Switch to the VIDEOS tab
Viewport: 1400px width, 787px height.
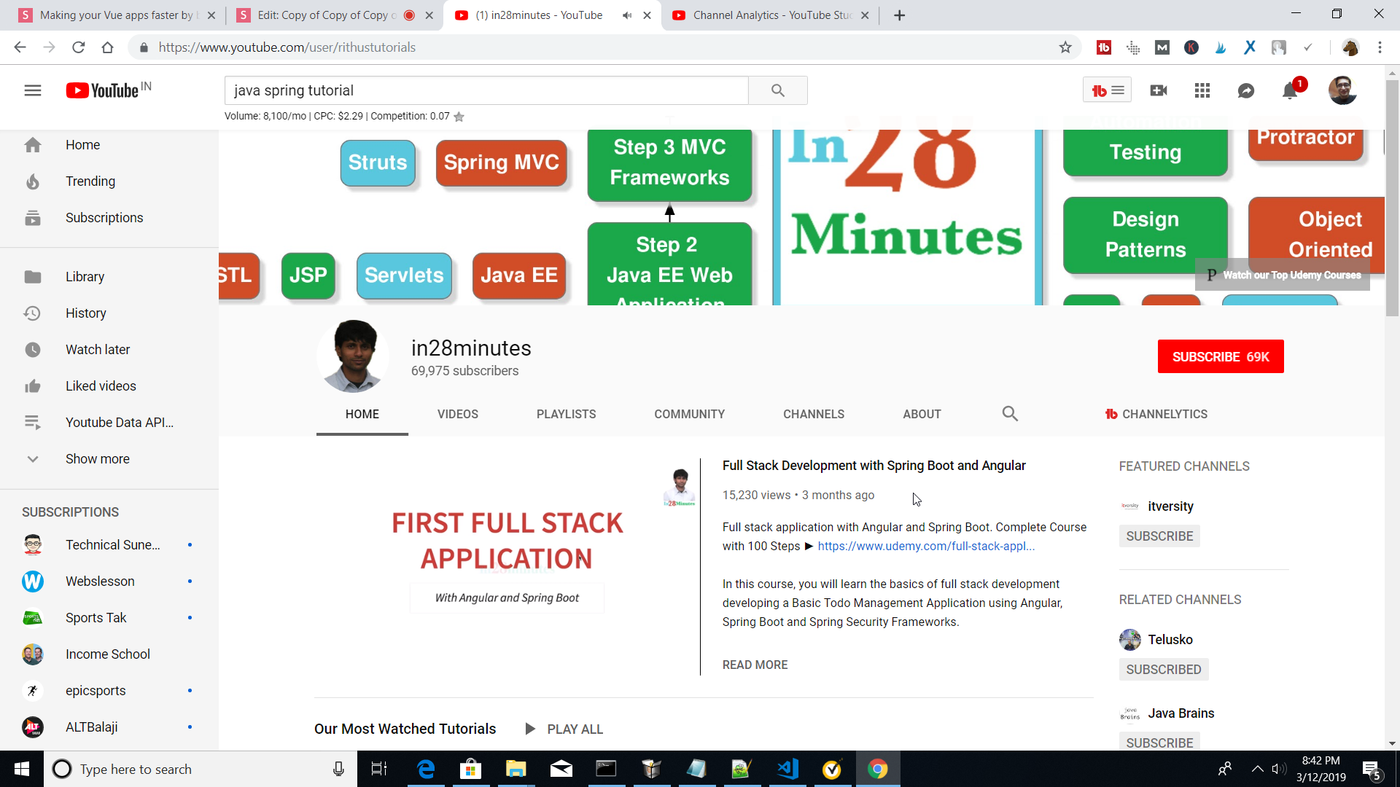tap(457, 414)
